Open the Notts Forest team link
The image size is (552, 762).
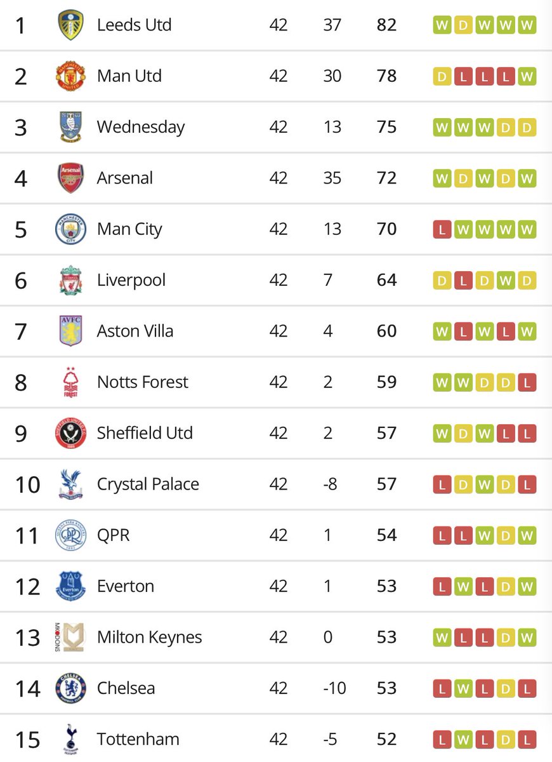(142, 382)
